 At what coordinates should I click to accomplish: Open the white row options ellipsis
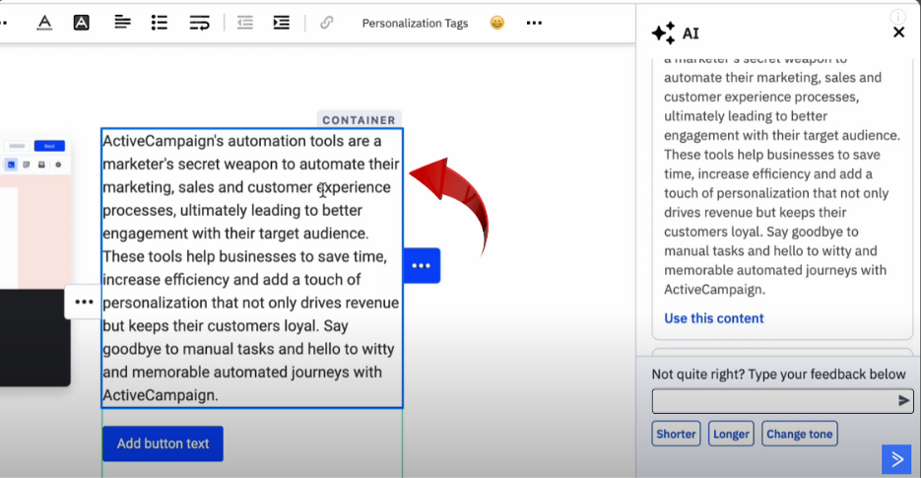[x=84, y=303]
